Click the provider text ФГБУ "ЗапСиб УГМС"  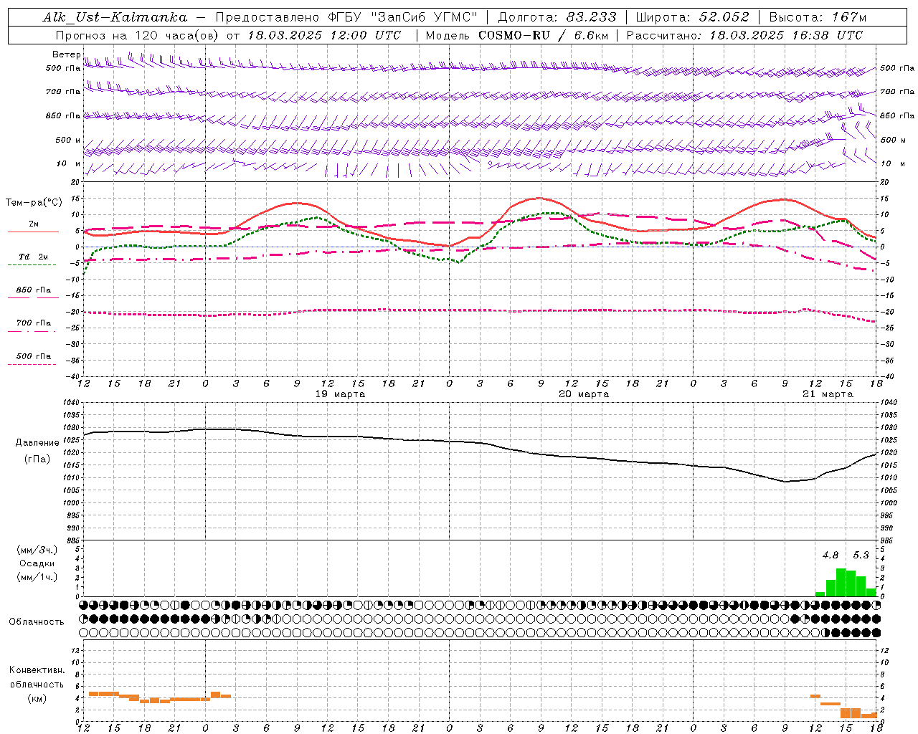404,17
